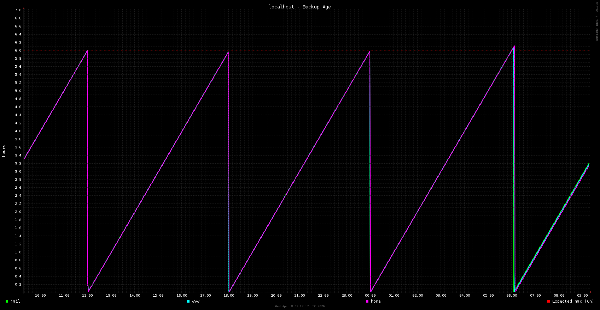This screenshot has height=310, width=600.
Task: Click the magenta home legend swatch
Action: [367, 301]
